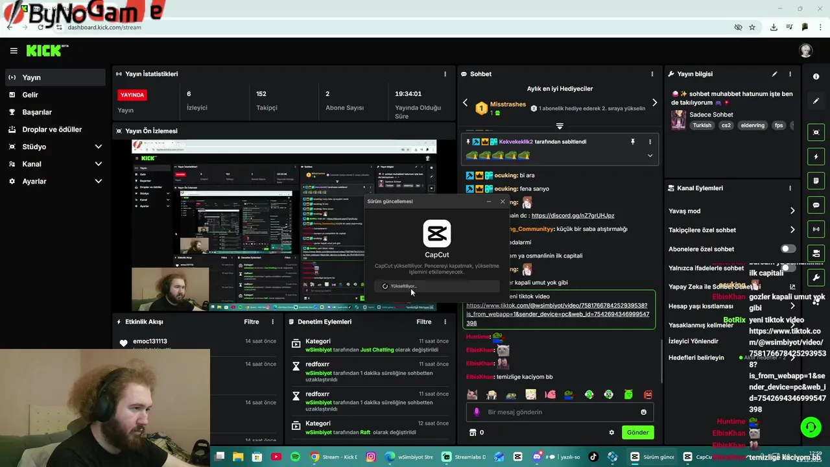Click the camera sidebar icon
The width and height of the screenshot is (830, 467).
coord(816,253)
